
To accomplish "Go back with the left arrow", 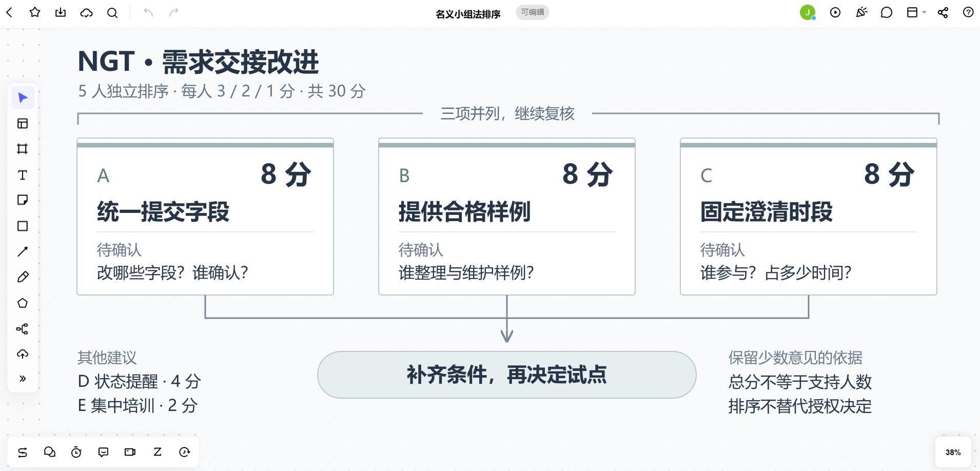I will tap(9, 12).
